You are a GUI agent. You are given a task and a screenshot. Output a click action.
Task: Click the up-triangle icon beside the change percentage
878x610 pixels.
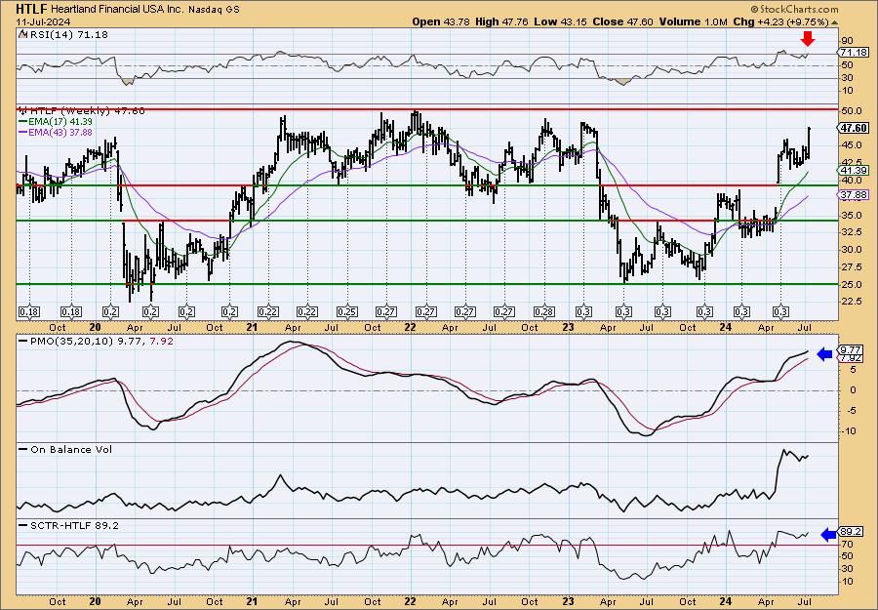point(835,22)
